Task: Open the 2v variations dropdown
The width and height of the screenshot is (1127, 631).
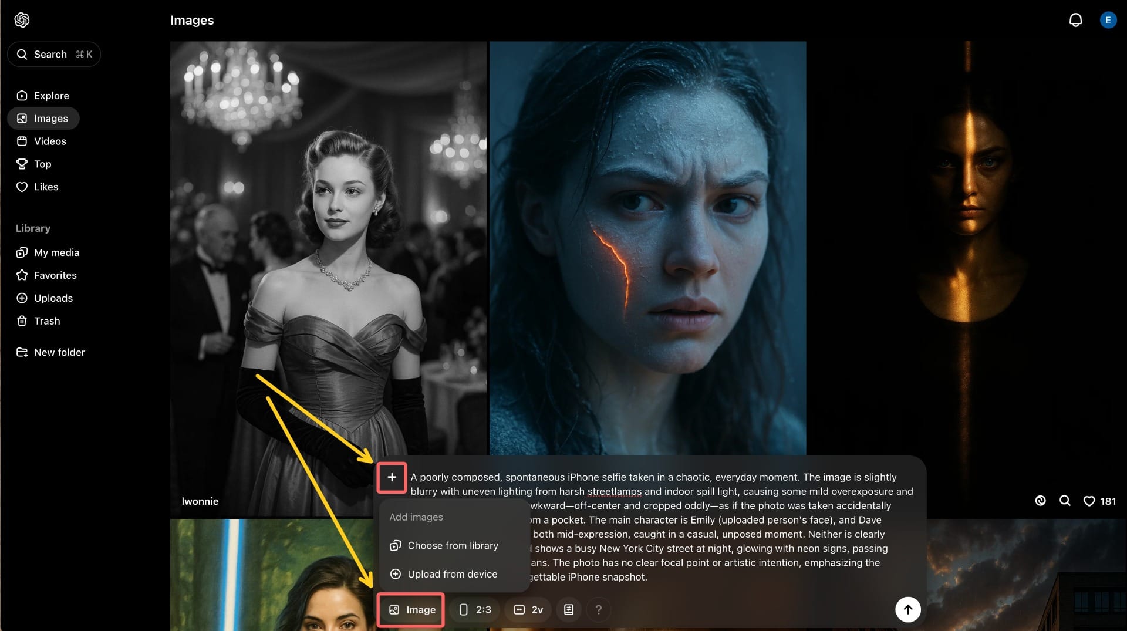Action: (x=528, y=610)
